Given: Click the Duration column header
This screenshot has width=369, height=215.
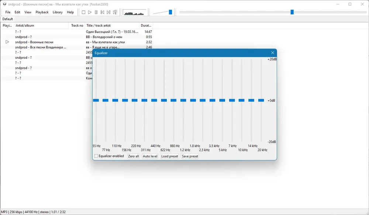Looking at the screenshot, I should point(146,25).
